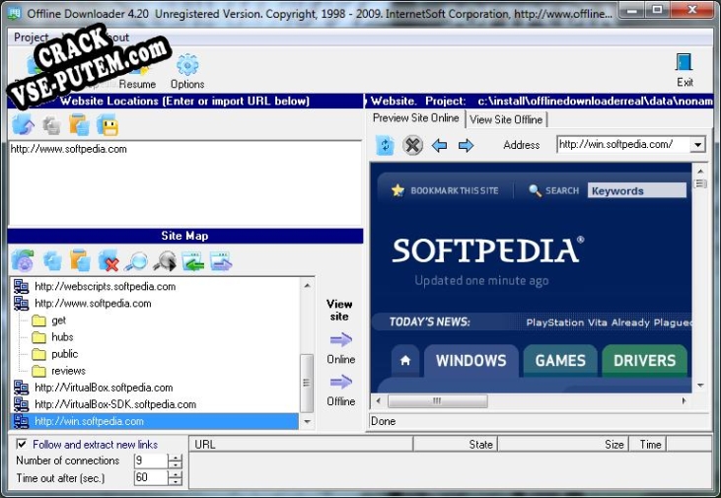Go forward in the site preview
The height and width of the screenshot is (498, 721).
tap(466, 146)
